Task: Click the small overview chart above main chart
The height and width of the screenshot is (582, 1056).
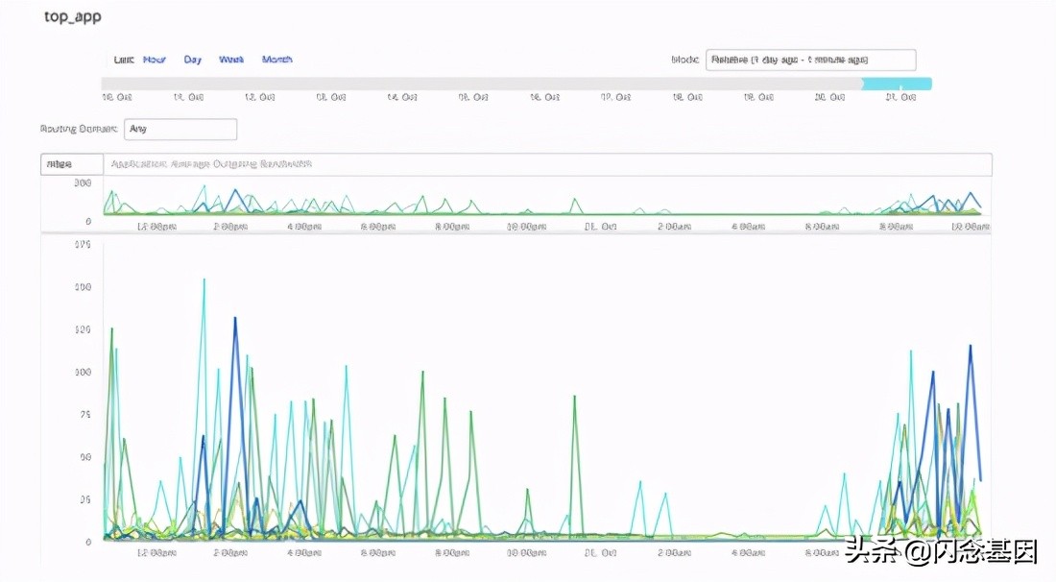Action: [x=547, y=202]
